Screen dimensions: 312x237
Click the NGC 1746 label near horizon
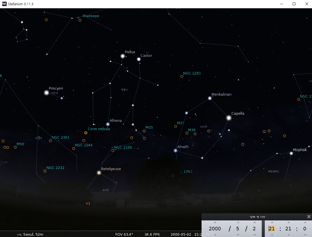pos(186,172)
